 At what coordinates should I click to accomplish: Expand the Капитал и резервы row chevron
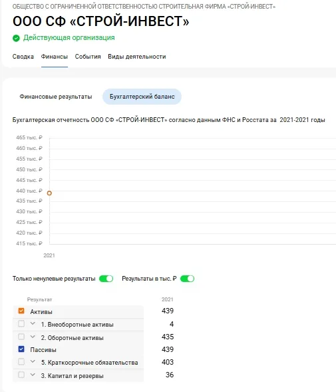coord(33,375)
